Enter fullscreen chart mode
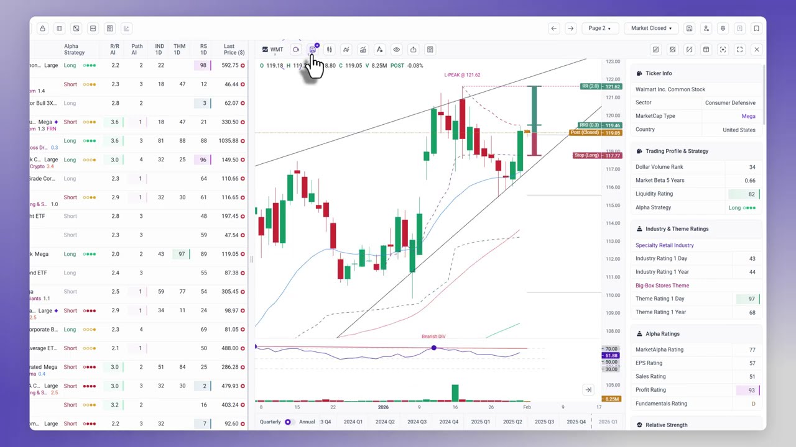The image size is (796, 447). [739, 50]
